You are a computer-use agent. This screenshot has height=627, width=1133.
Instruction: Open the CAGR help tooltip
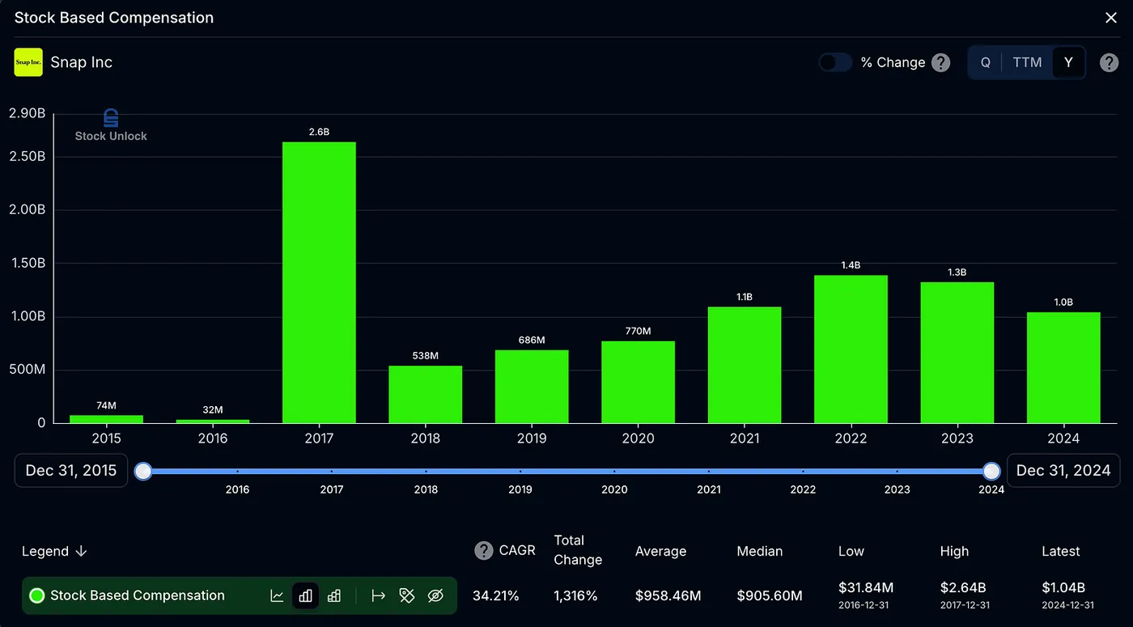click(483, 551)
